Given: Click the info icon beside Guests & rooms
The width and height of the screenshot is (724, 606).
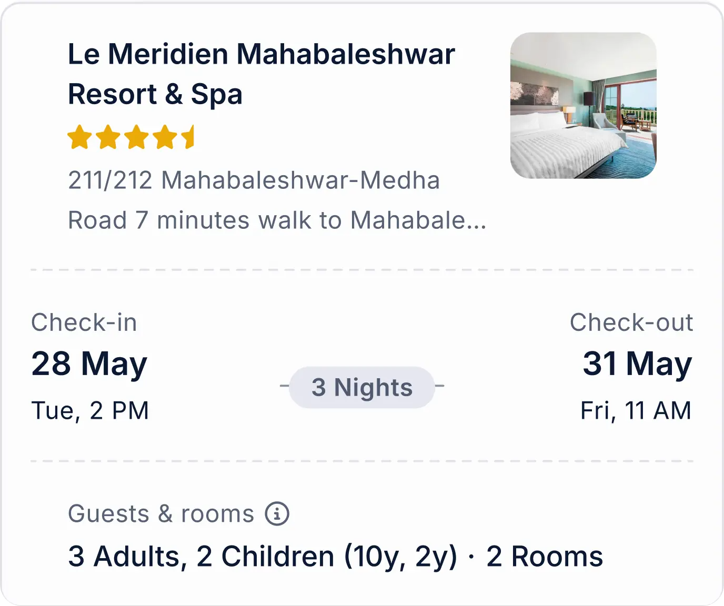Looking at the screenshot, I should click(277, 514).
